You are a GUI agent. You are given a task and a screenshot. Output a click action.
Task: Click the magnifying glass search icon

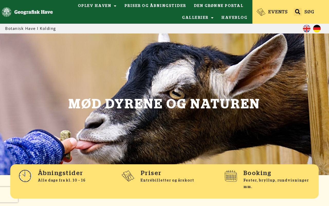pos(298,12)
